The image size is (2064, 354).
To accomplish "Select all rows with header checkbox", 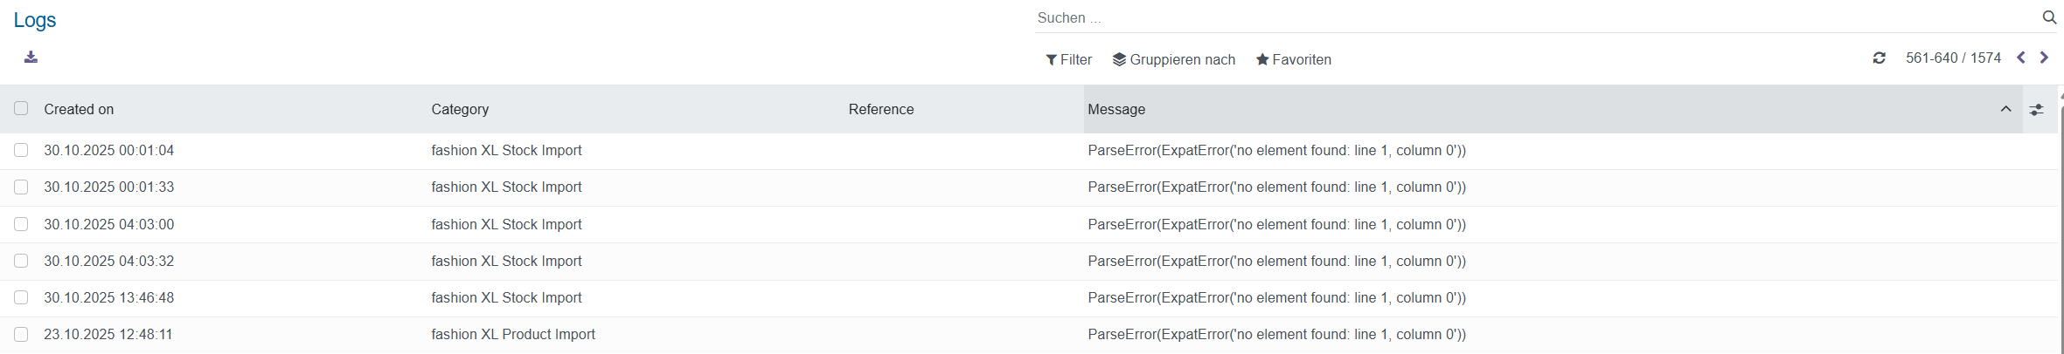I will (21, 108).
